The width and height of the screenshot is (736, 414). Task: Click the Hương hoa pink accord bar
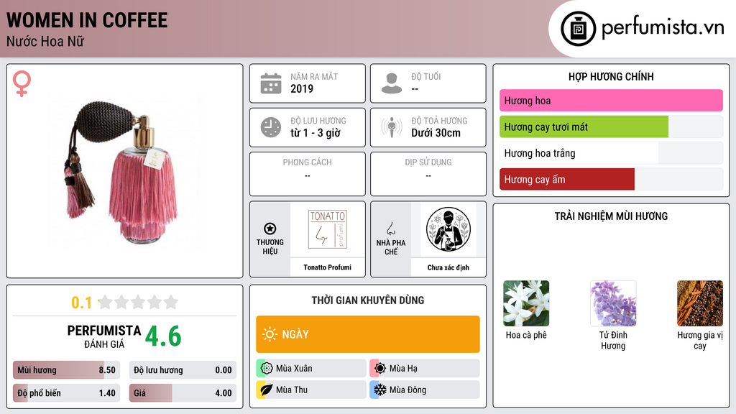coord(611,101)
